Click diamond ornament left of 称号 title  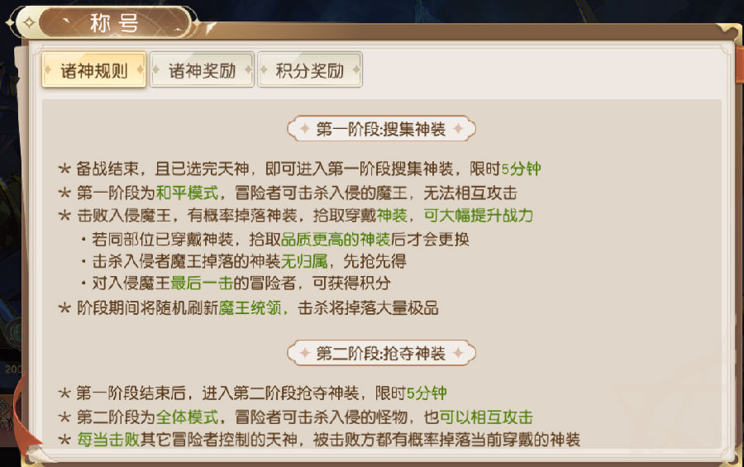click(x=29, y=23)
